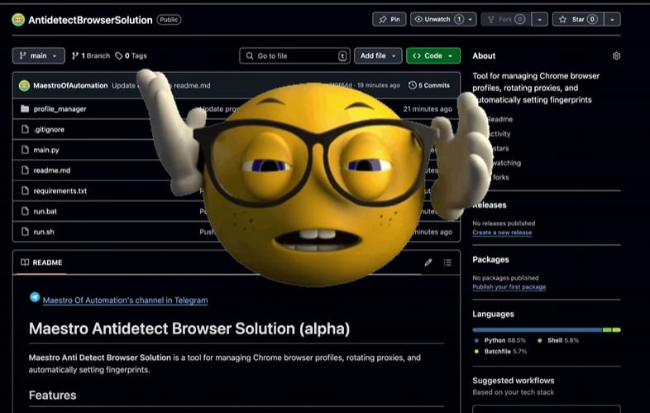
Task: Open the Readme link in About sidebar
Action: coord(499,119)
